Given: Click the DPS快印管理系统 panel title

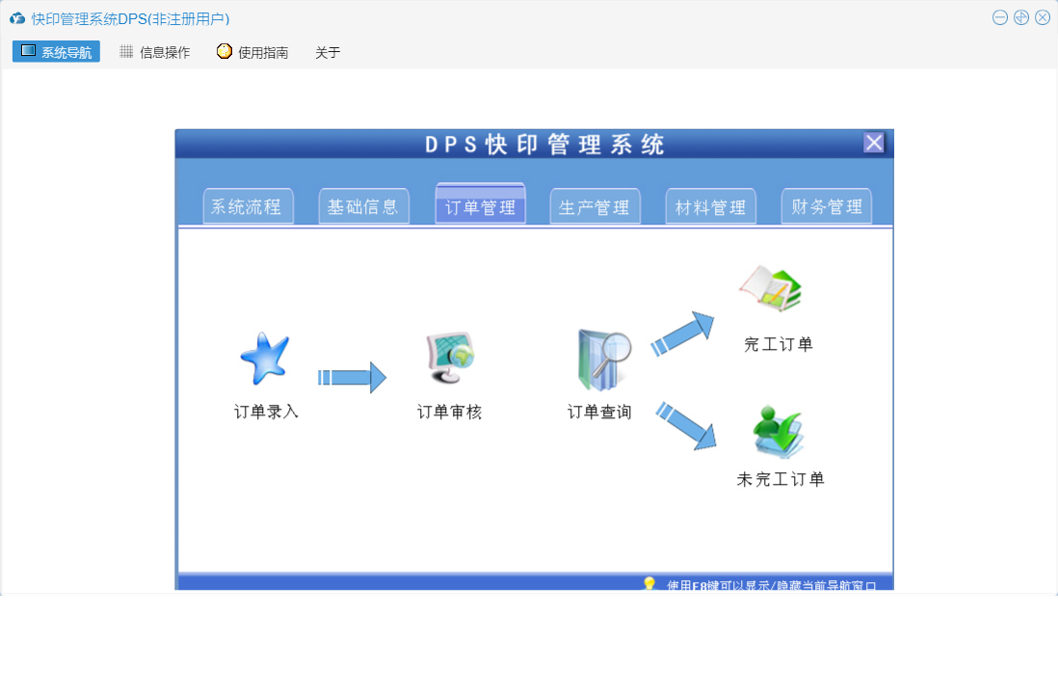Looking at the screenshot, I should [x=544, y=145].
